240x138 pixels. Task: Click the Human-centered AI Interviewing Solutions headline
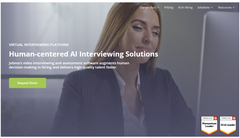click(84, 54)
